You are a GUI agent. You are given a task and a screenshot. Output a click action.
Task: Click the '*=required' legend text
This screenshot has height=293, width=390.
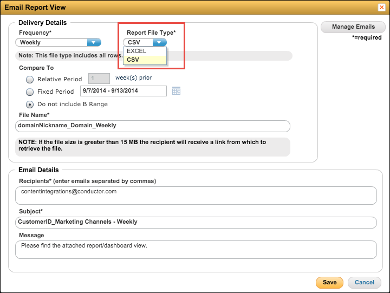tap(367, 37)
